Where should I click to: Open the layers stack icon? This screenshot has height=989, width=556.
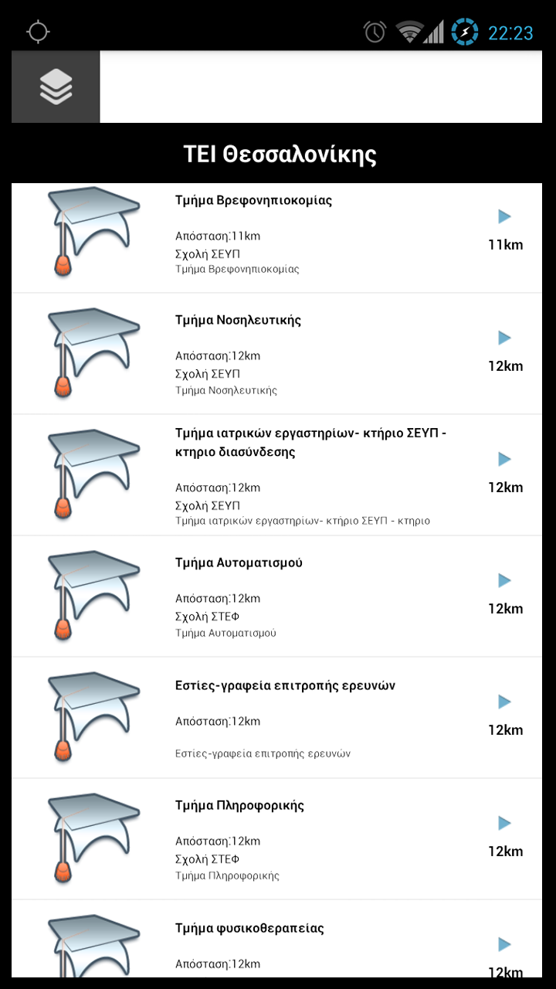pyautogui.click(x=56, y=87)
